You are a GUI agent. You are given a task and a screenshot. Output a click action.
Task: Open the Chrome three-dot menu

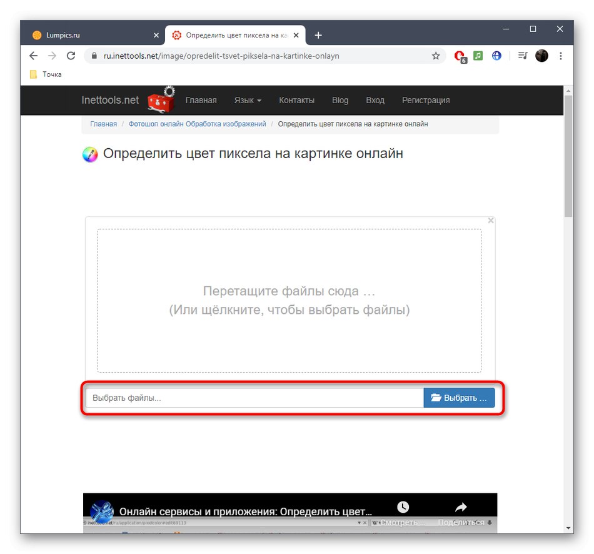coord(561,56)
